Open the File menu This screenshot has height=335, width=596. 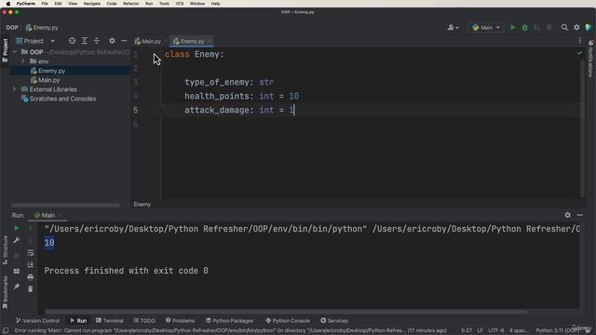coord(45,4)
